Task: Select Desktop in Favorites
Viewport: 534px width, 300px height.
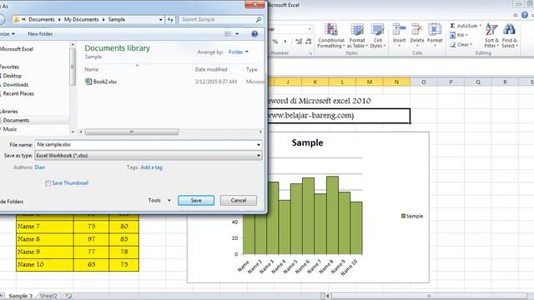Action: (13, 76)
